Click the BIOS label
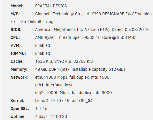 point(16,29)
